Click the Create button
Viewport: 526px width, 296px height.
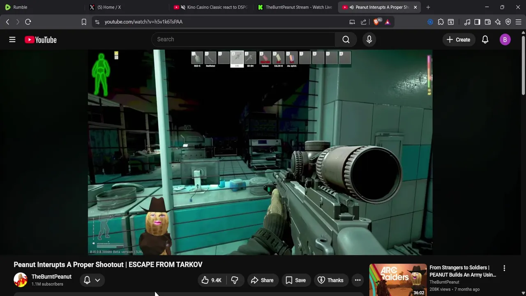(x=458, y=39)
